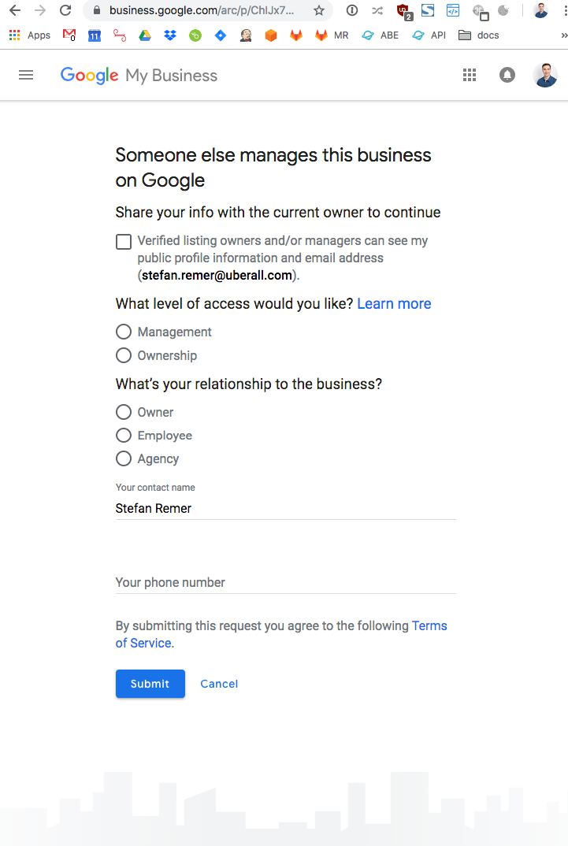Go back with the browser arrow
This screenshot has width=568, height=846.
(14, 10)
